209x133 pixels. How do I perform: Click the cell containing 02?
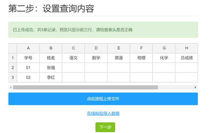[x=28, y=78]
